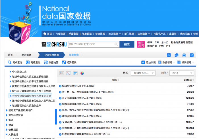
Task: Switch to the pie chart view icon
Action: pos(82,73)
